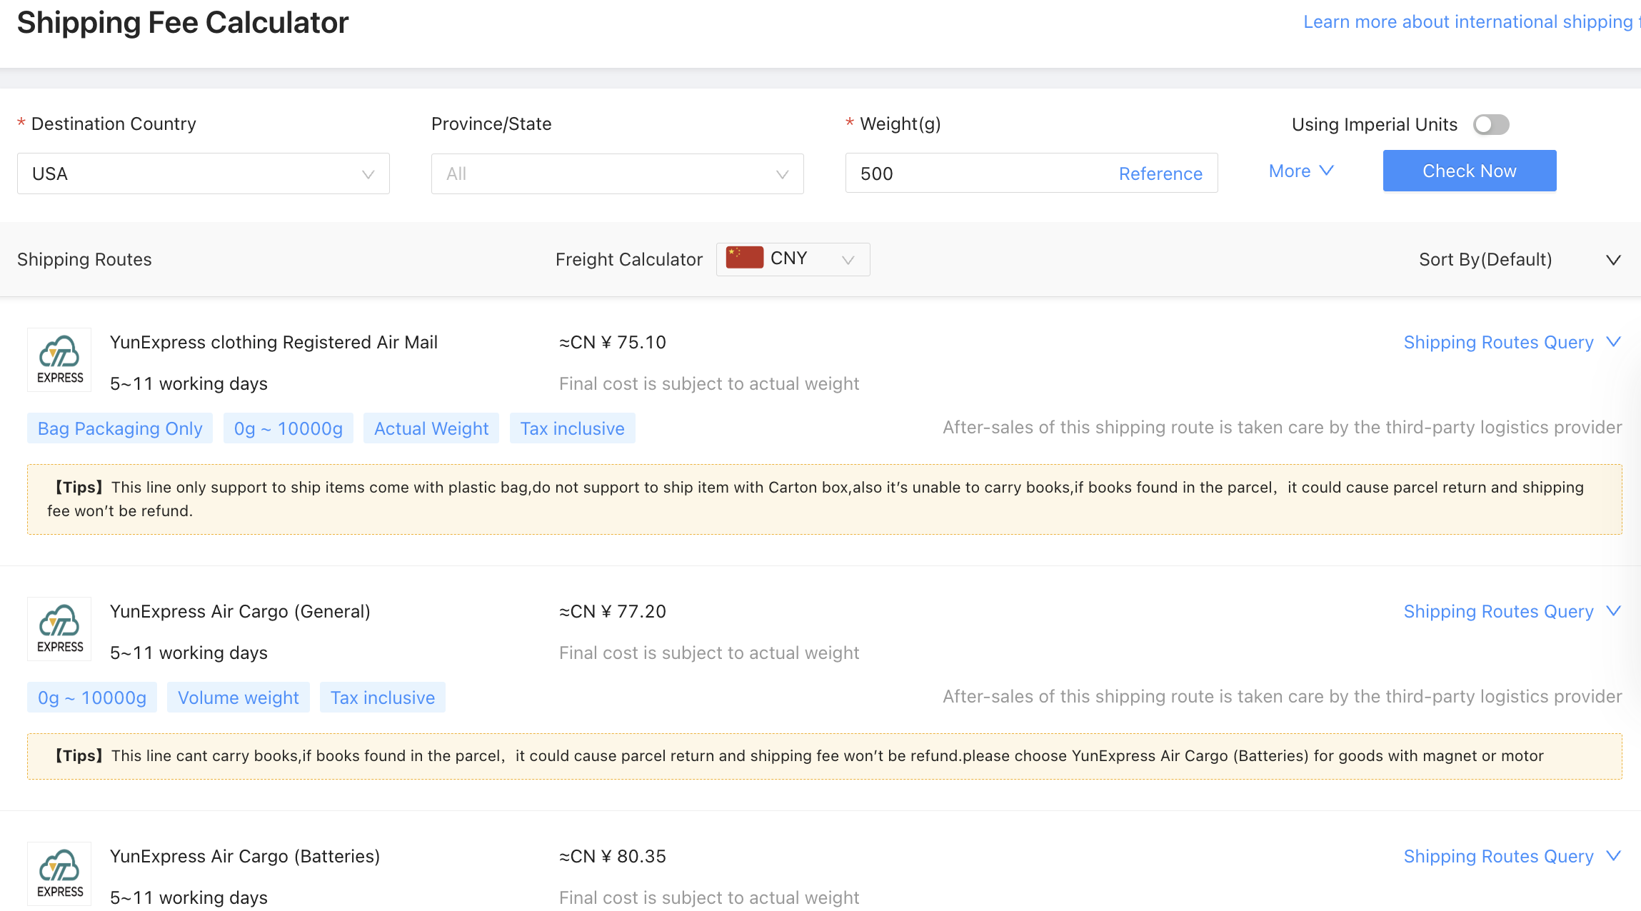Viewport: 1641px width, 911px height.
Task: Click the price ≈CN ¥ 77.20
Action: pyautogui.click(x=613, y=611)
